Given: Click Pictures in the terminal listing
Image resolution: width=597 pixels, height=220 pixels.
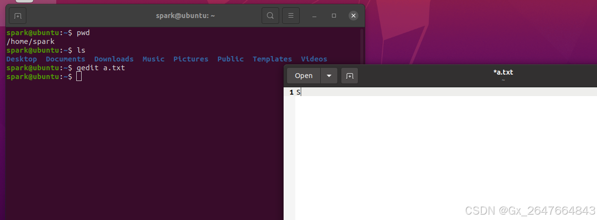Looking at the screenshot, I should point(191,59).
